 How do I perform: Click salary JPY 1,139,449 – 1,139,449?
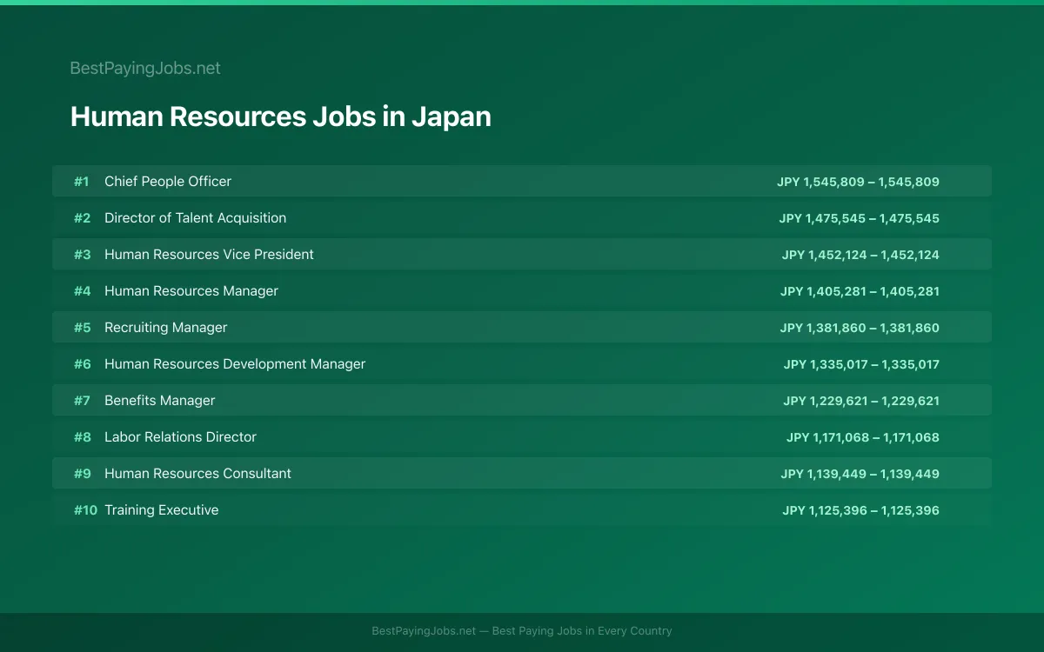tap(860, 474)
